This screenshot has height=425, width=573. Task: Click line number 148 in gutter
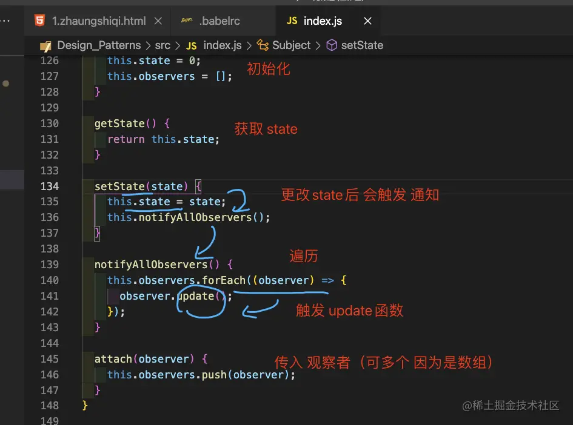pos(49,406)
